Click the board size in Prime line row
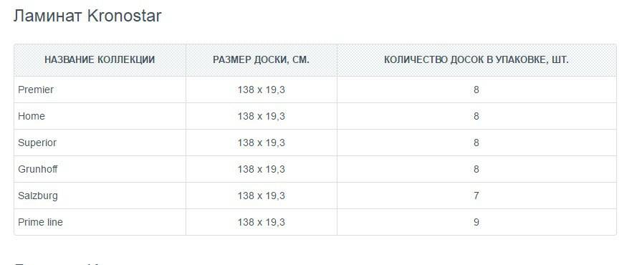Screen dimensions: 637x265 pyautogui.click(x=262, y=223)
